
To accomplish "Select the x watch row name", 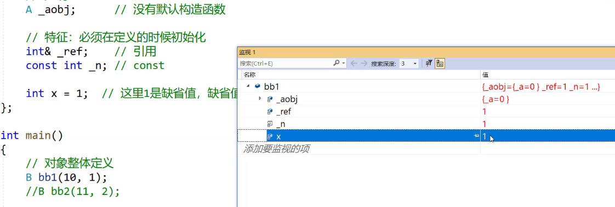I will pos(278,137).
